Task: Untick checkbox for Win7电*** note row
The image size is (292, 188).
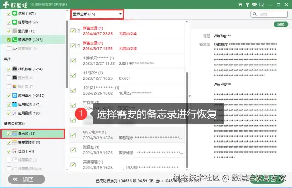Action: pos(73,135)
